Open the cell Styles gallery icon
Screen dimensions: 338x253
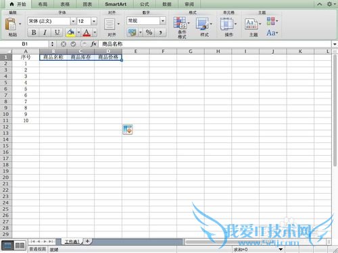click(x=202, y=24)
